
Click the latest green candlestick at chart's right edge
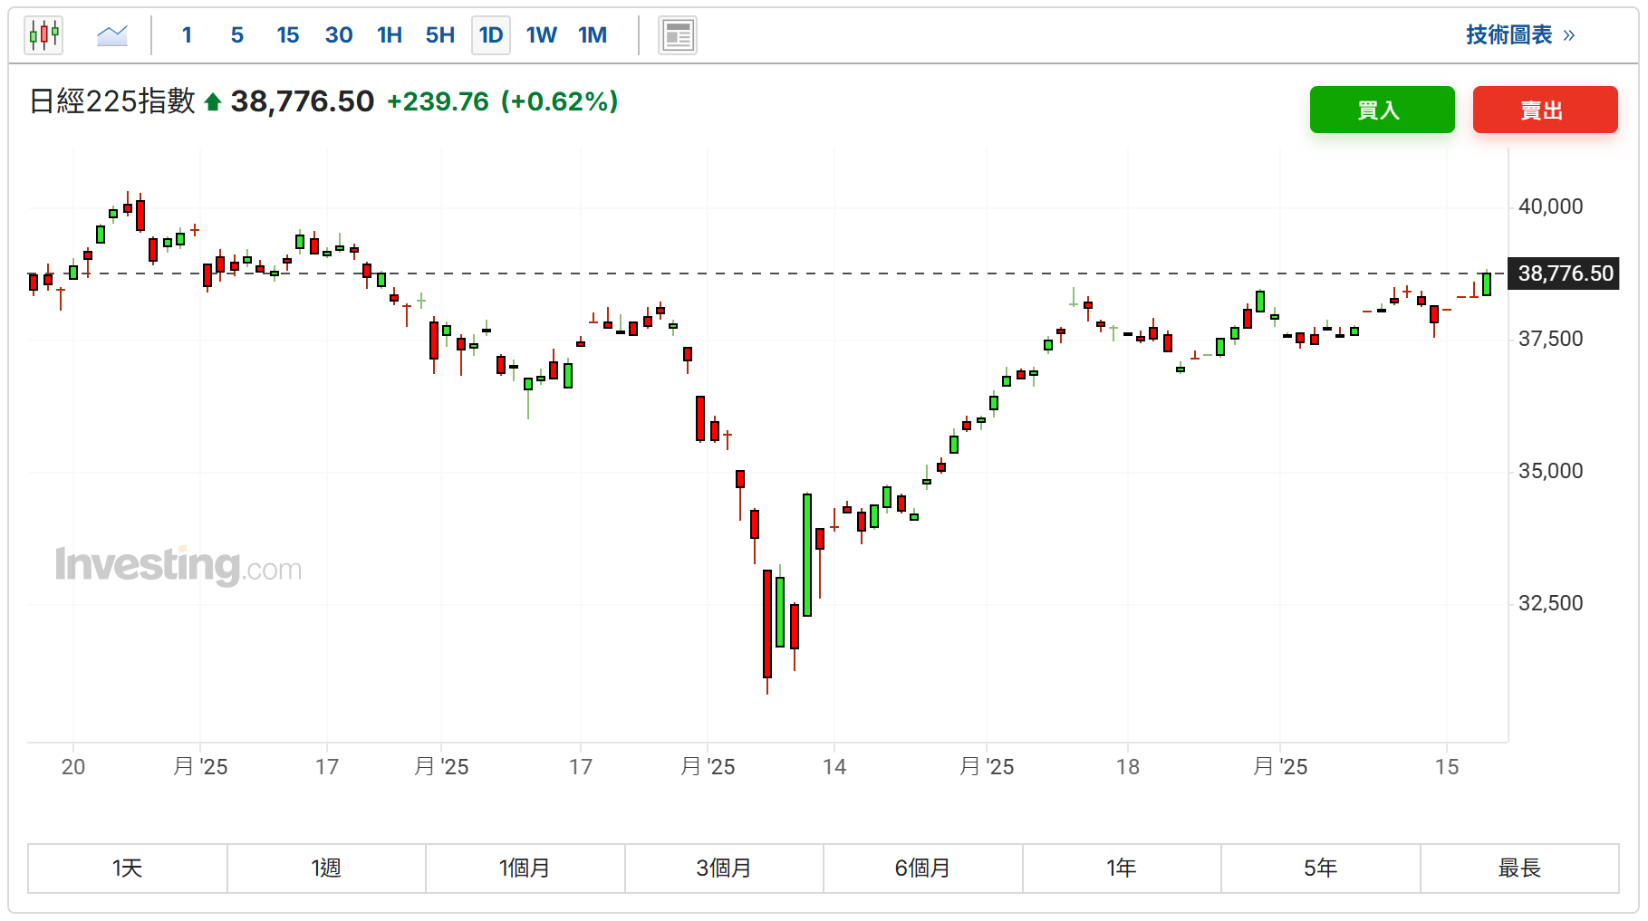pos(1487,284)
